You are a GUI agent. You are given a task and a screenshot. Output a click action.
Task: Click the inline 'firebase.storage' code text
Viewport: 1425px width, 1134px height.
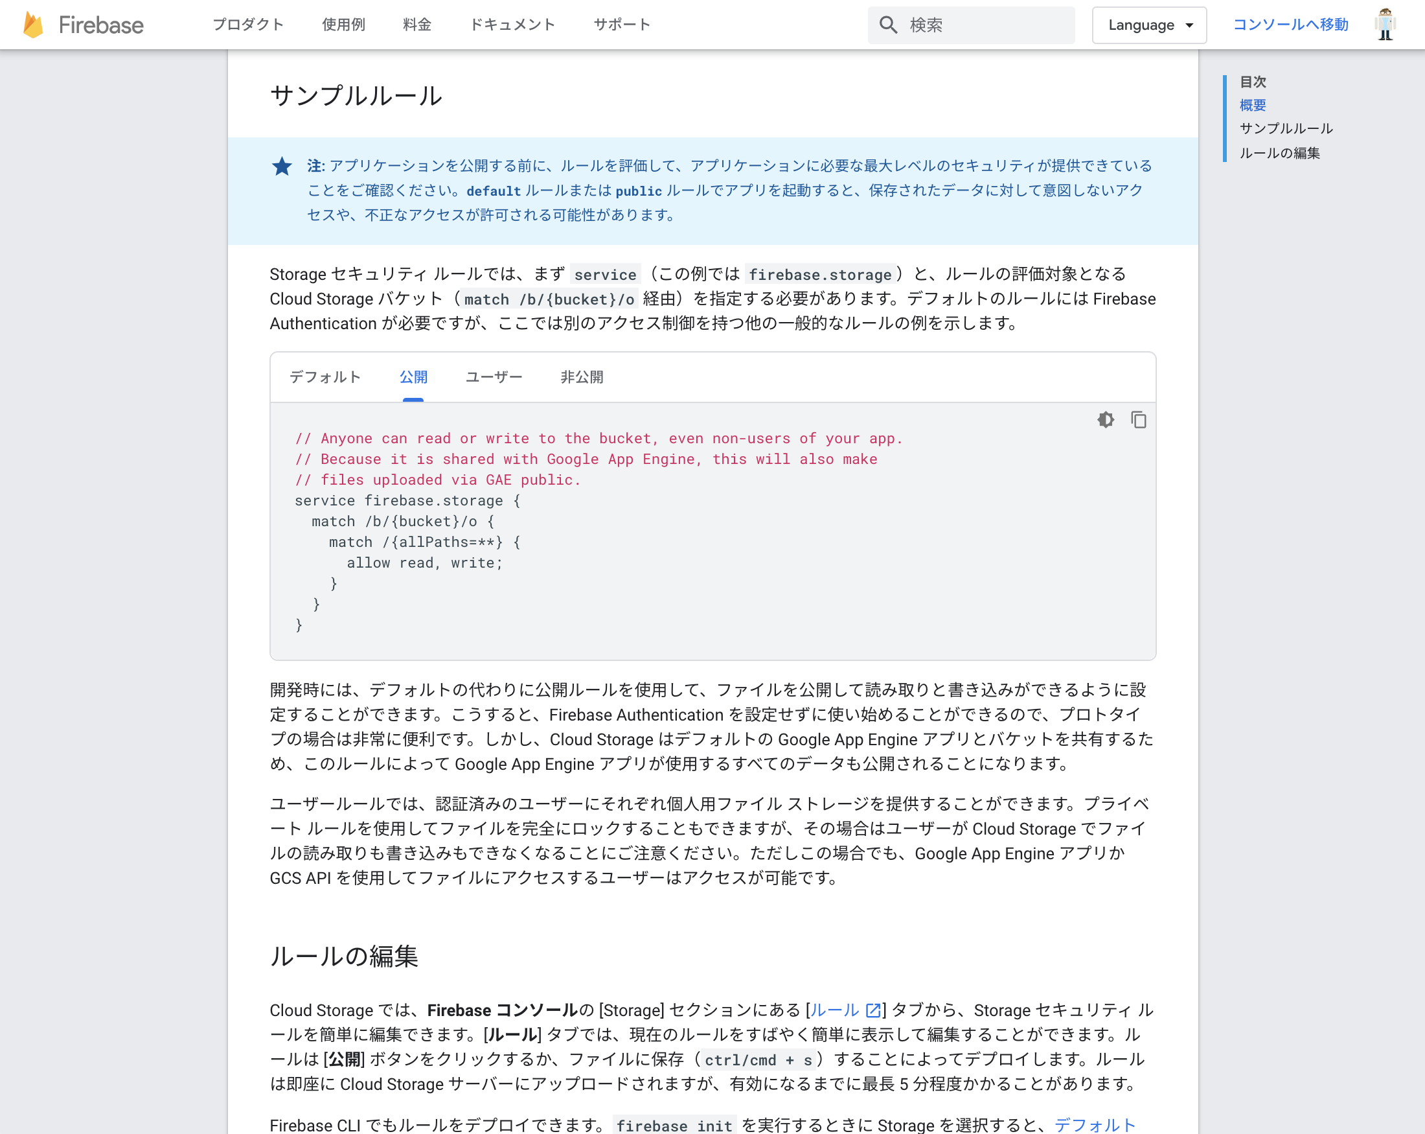(x=820, y=274)
